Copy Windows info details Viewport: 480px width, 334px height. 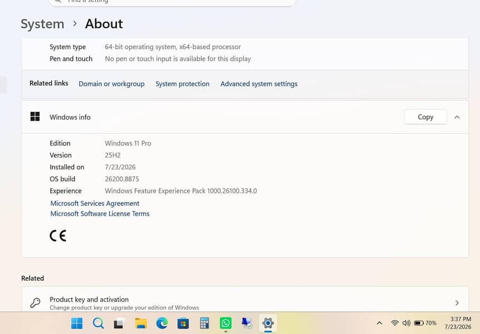click(x=425, y=117)
